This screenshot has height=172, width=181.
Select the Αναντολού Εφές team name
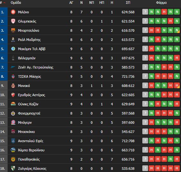click(x=31, y=141)
